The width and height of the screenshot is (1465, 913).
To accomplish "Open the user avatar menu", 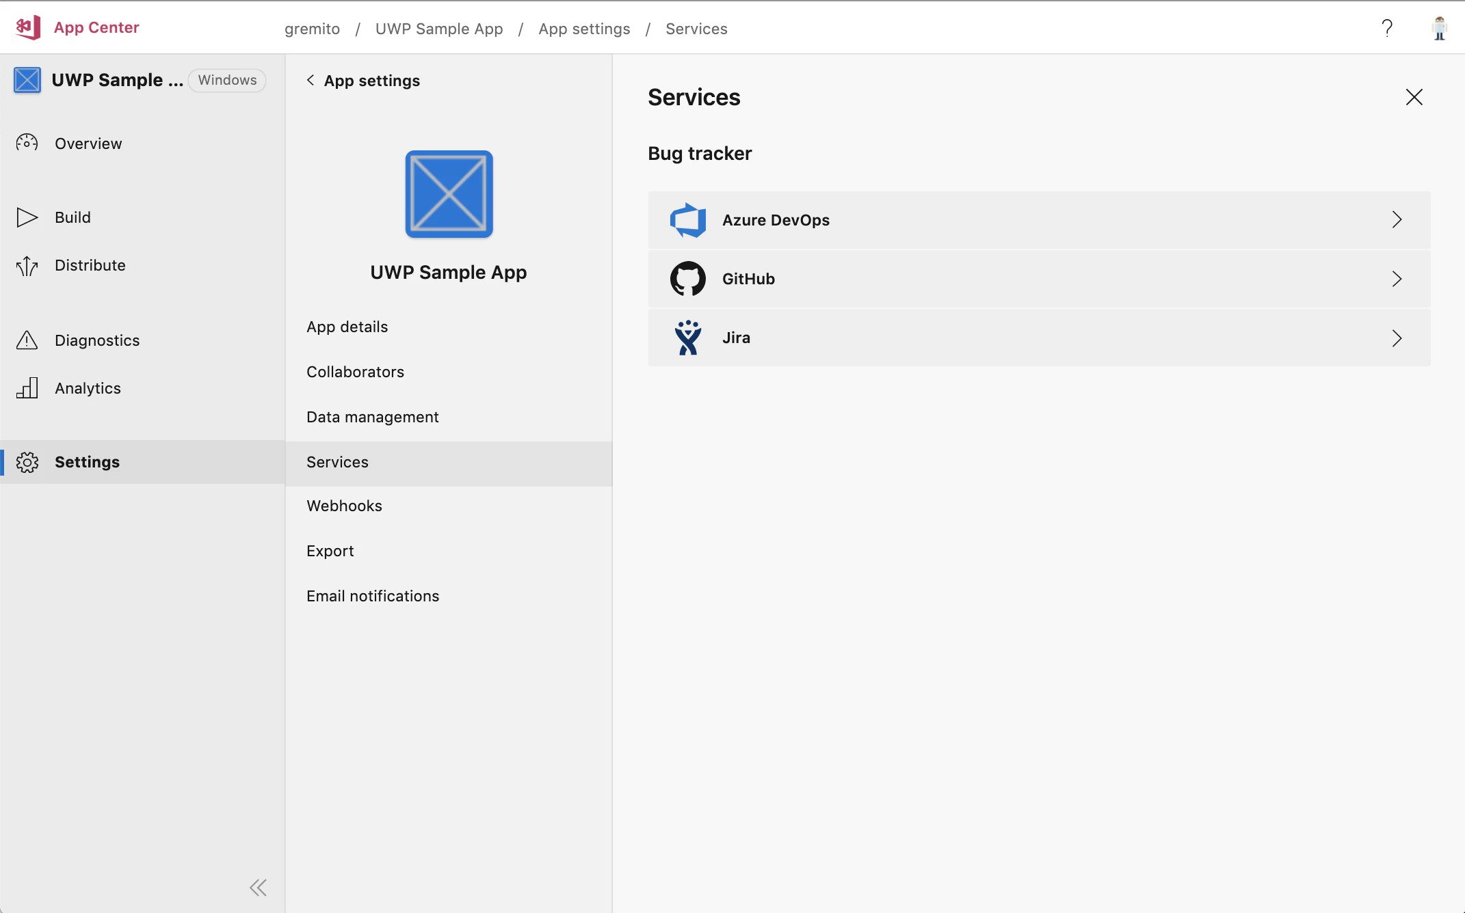I will (1439, 28).
